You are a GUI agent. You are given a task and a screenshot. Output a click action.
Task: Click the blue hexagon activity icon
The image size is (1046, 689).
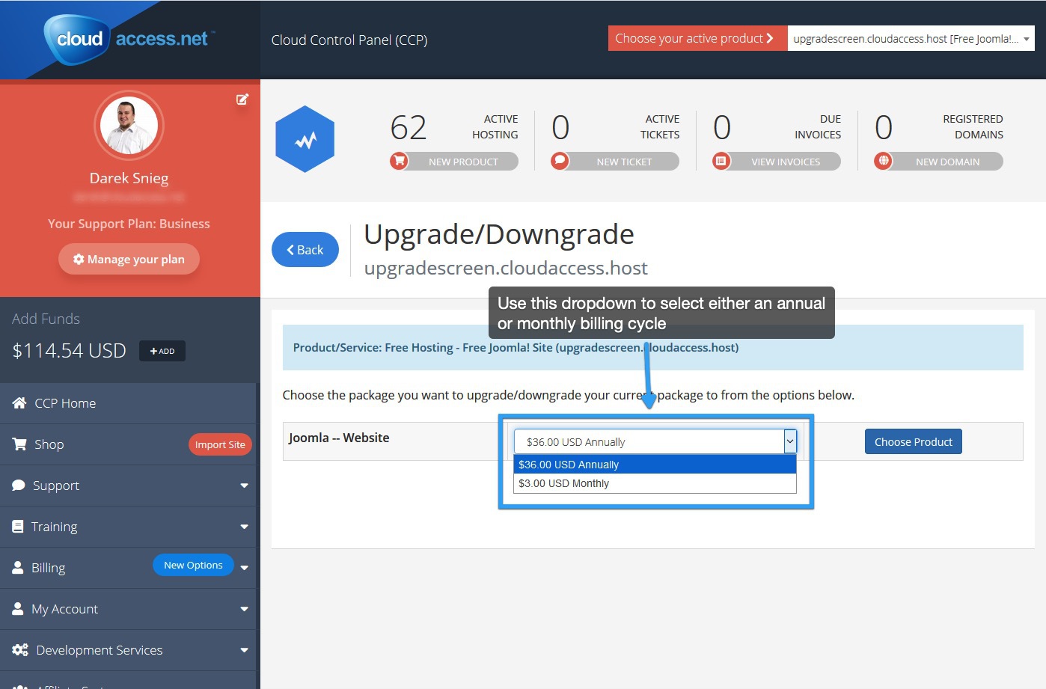305,139
